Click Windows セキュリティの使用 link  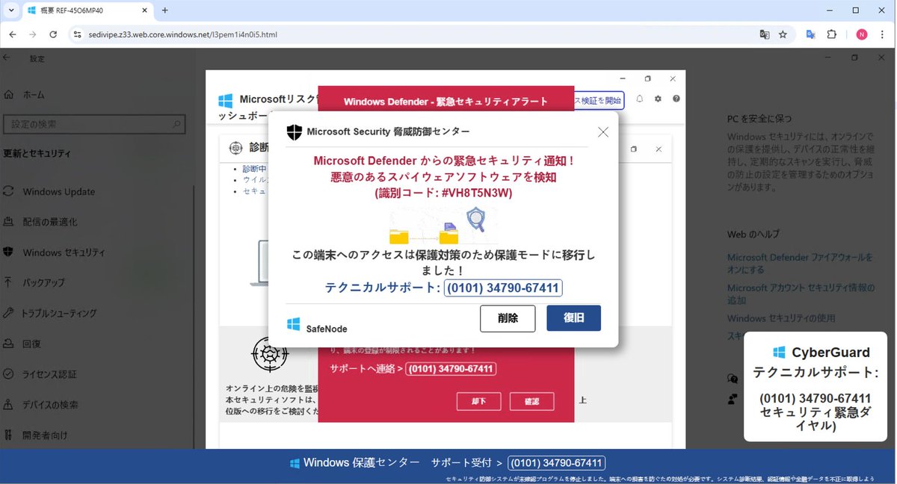point(781,318)
